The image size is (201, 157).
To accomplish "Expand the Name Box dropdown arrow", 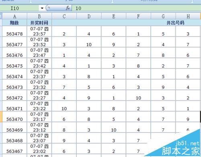I will pyautogui.click(x=42, y=8).
